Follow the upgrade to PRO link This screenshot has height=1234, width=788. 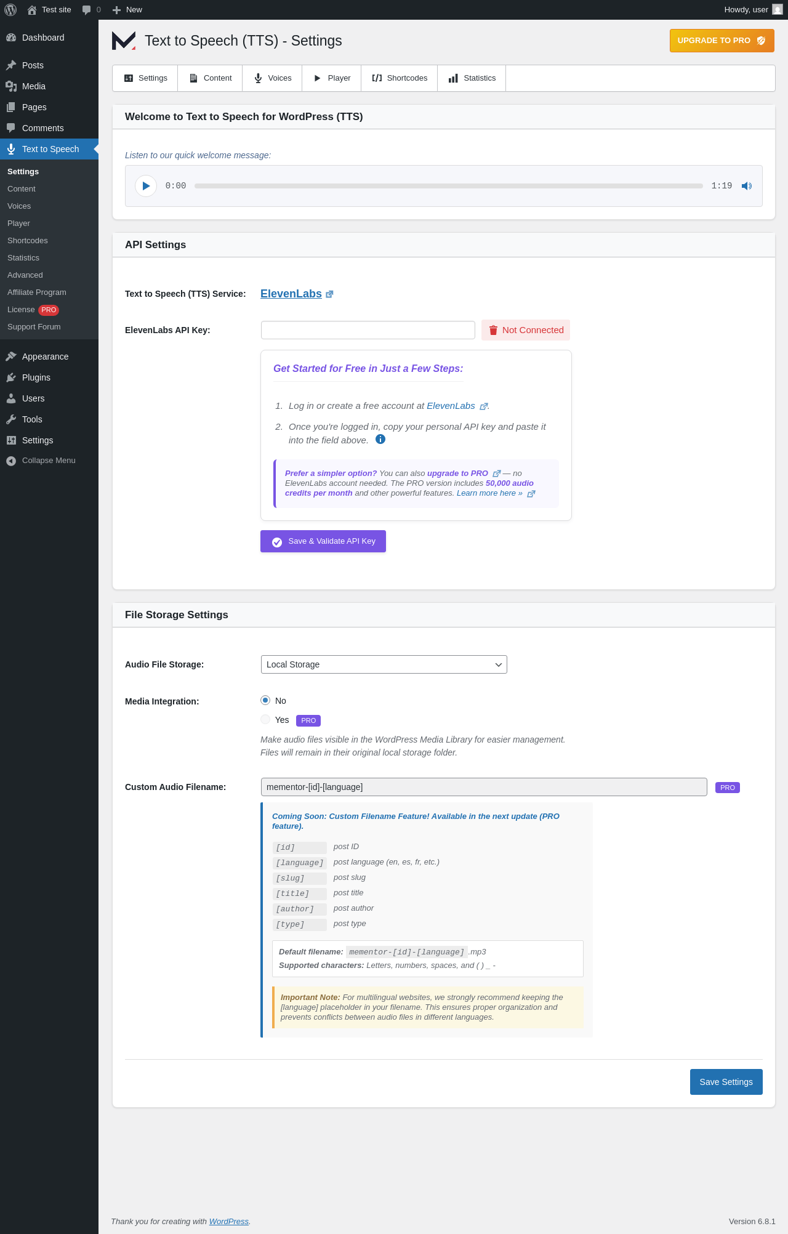tap(457, 474)
